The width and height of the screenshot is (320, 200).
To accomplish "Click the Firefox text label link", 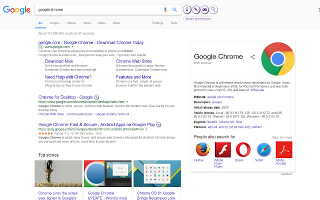I will (198, 160).
